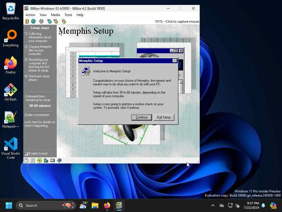
Task: Select the Firefox desktop shortcut
Action: (x=11, y=65)
